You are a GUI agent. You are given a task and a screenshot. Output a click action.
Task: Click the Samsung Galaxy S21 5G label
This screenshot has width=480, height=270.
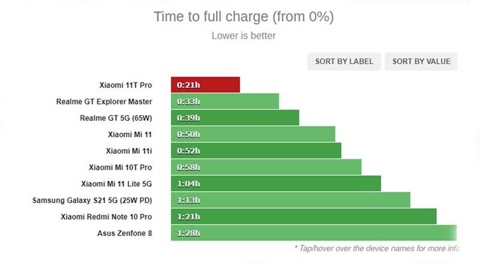point(92,200)
